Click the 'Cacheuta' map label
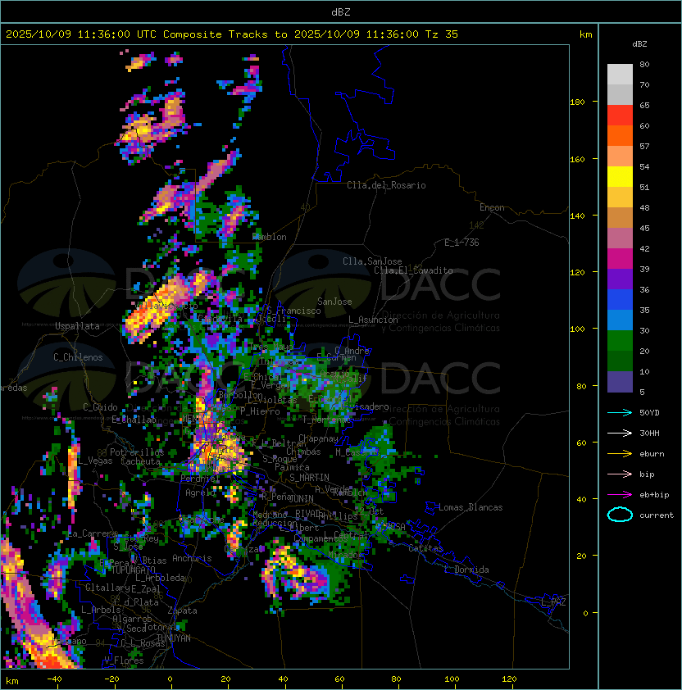The image size is (682, 690). coord(140,461)
